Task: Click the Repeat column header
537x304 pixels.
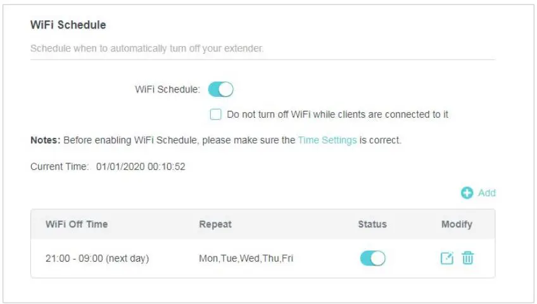Action: coord(215,224)
